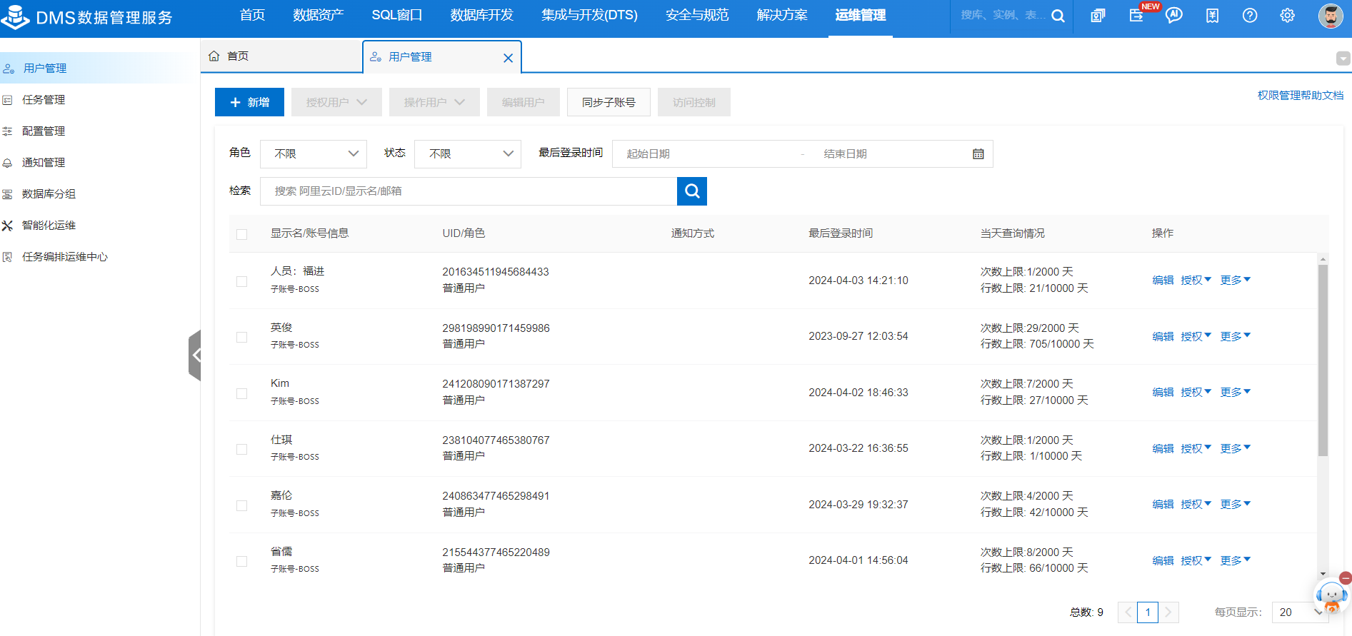Open the calendar icon in date range
The height and width of the screenshot is (636, 1352).
point(978,154)
